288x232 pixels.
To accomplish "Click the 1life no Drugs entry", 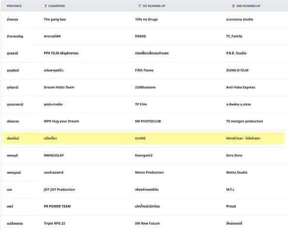I will point(146,19).
